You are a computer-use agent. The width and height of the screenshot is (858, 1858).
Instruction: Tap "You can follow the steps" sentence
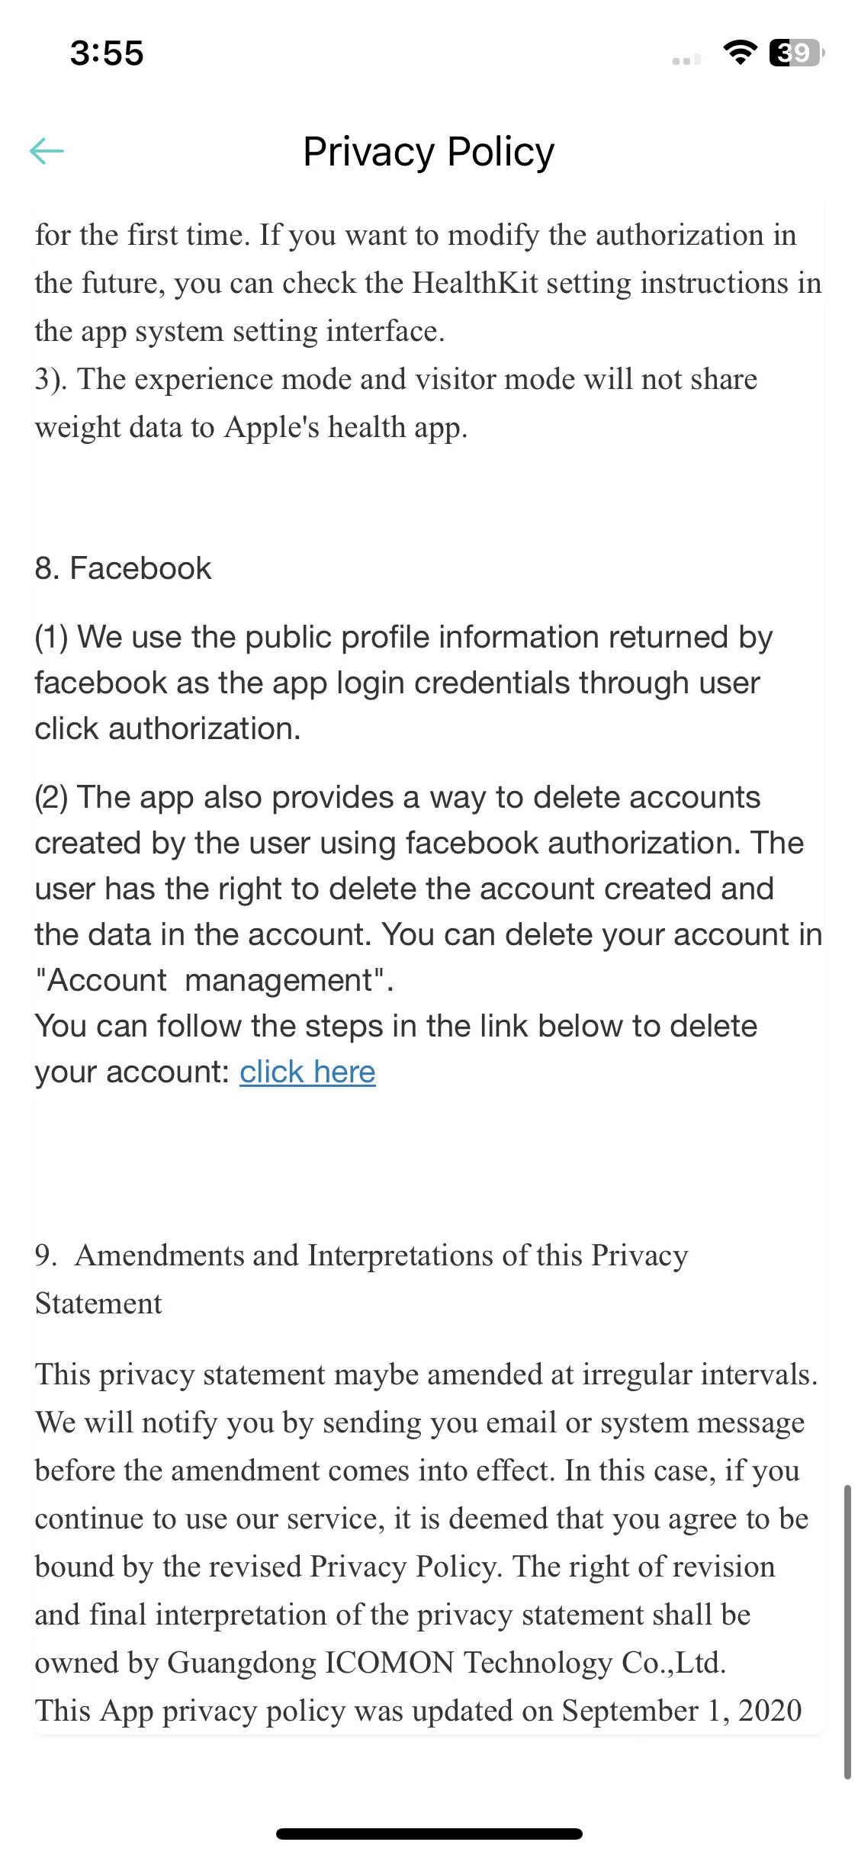(x=397, y=1049)
